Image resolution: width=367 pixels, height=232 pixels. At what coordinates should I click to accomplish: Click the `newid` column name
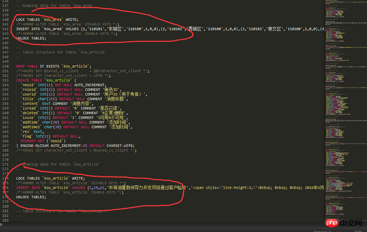click(28, 85)
